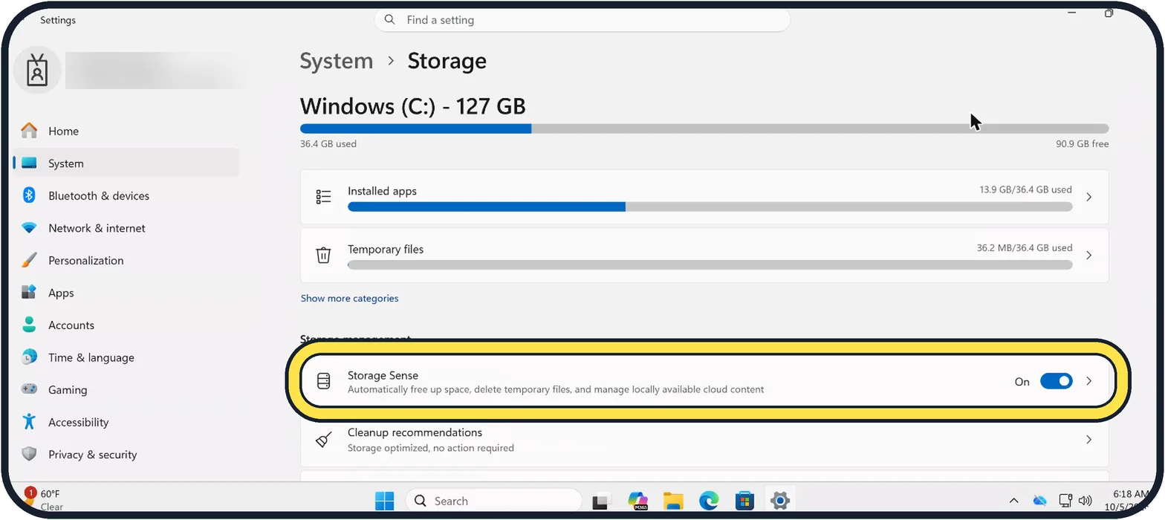Open File Explorer from the taskbar
1165x520 pixels.
(x=673, y=501)
